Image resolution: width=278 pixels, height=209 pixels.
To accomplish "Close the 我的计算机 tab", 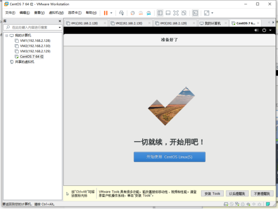I will pyautogui.click(x=226, y=23).
